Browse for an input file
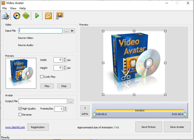 coord(66,31)
